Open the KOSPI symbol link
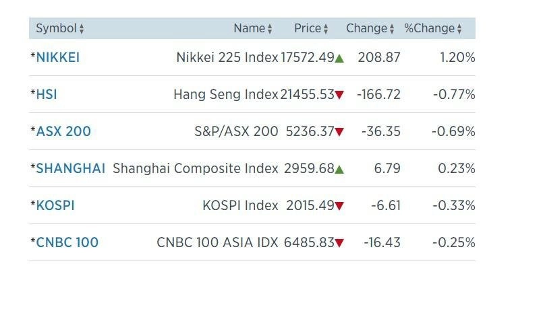 (55, 205)
